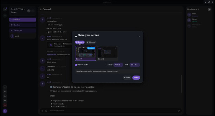Focus the Message #General input field
This screenshot has width=215, height=116.
112,110
